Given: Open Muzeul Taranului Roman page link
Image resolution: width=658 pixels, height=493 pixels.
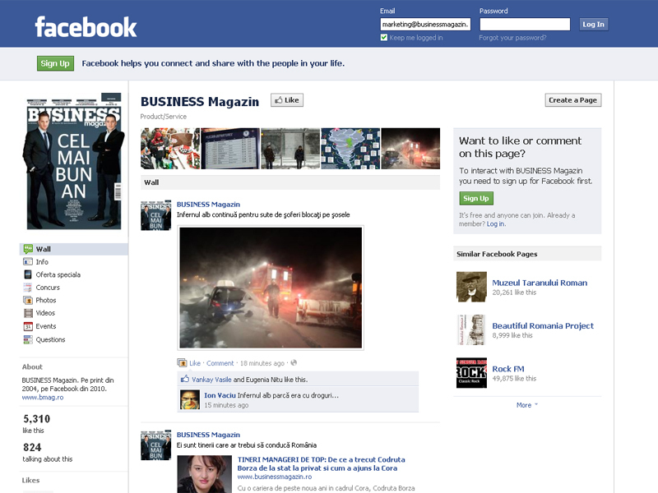Looking at the screenshot, I should (x=540, y=283).
